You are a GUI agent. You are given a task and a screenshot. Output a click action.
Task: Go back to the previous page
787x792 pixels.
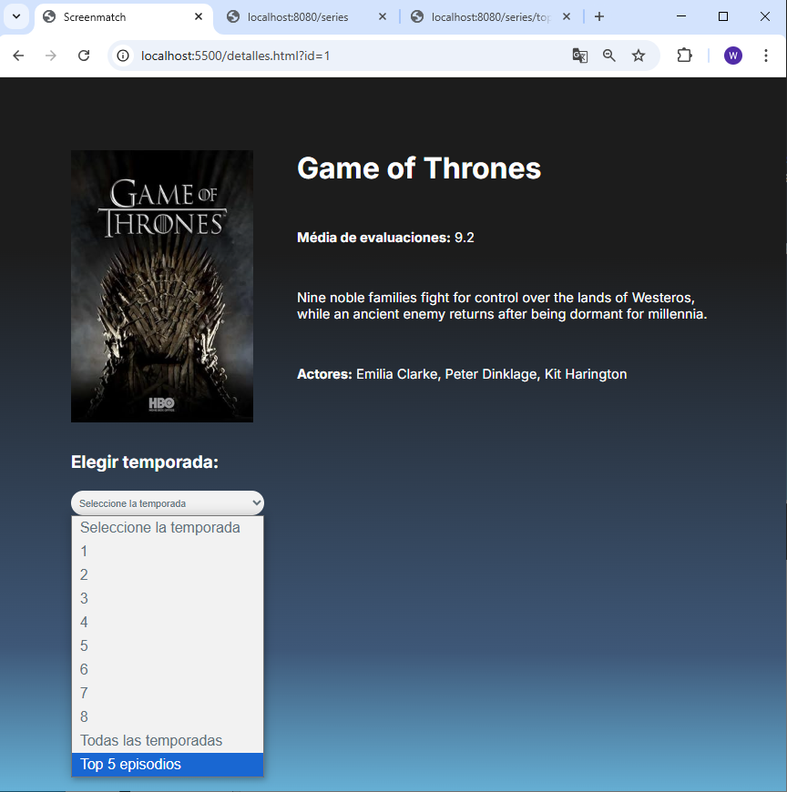point(18,56)
